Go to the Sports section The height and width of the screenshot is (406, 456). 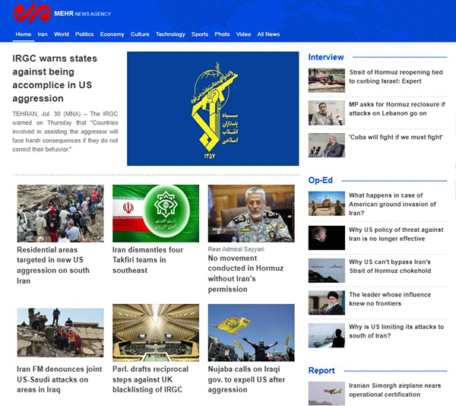point(200,34)
